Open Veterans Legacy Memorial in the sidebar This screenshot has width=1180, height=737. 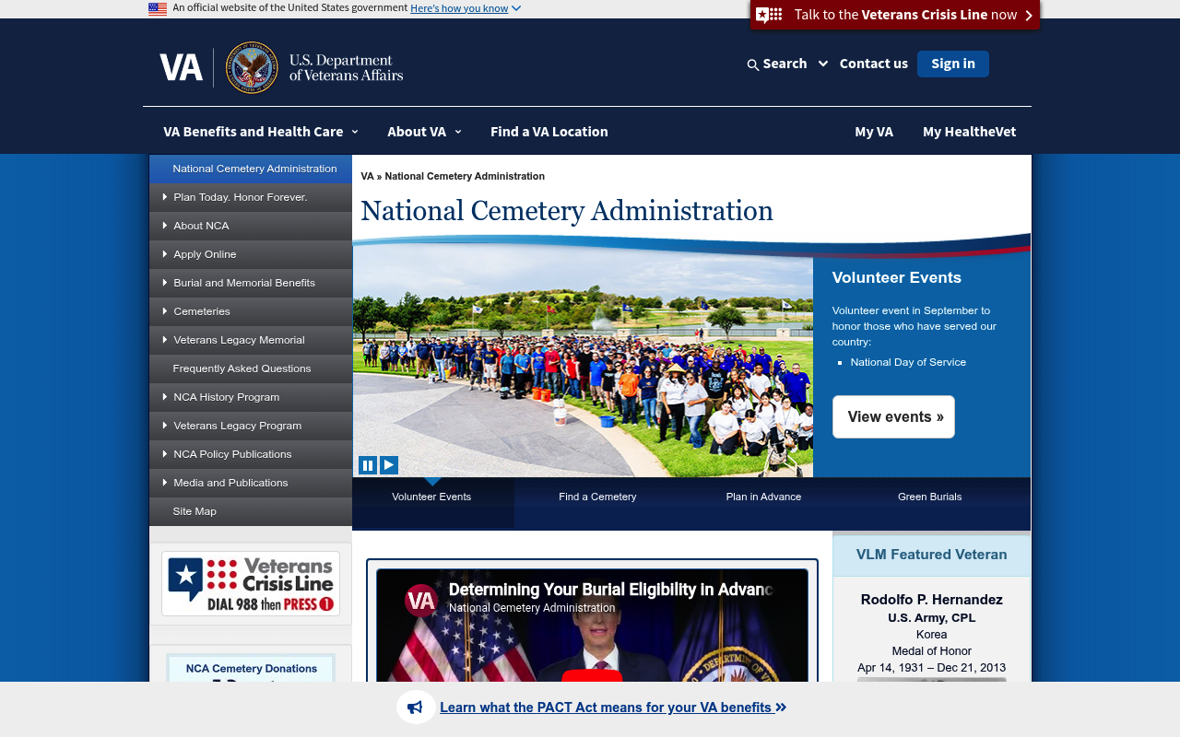click(x=251, y=340)
